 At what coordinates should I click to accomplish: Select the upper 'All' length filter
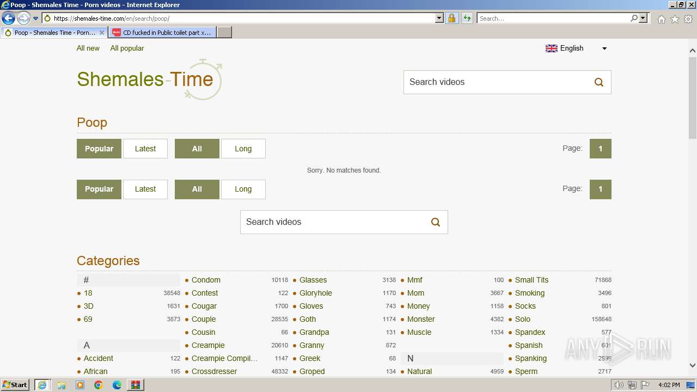tap(197, 149)
